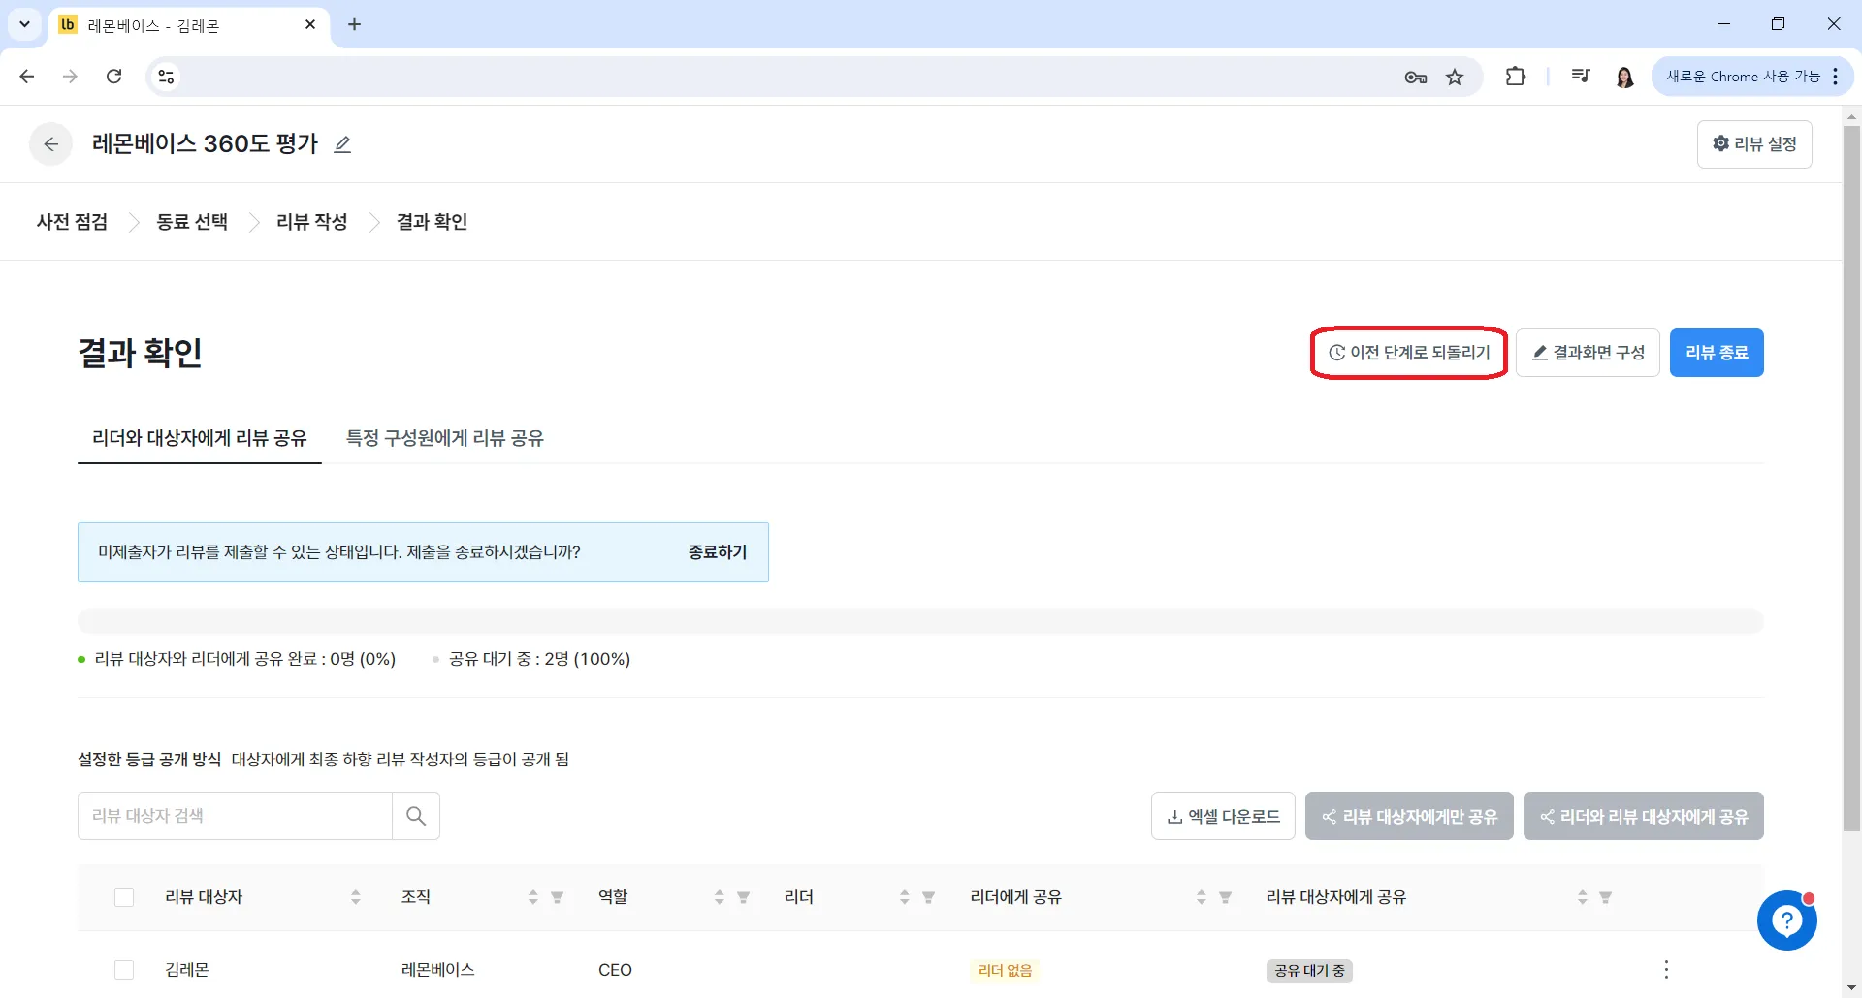Click the back arrow beside 레몬베이스 360도 평가
The width and height of the screenshot is (1862, 998).
(x=51, y=144)
